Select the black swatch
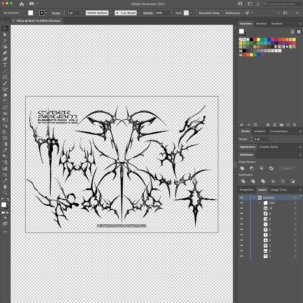Image resolution: width=303 pixels, height=303 pixels. click(251, 39)
